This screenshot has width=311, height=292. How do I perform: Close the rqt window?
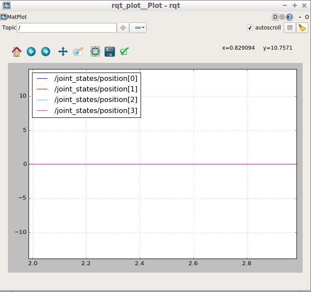(304, 5)
